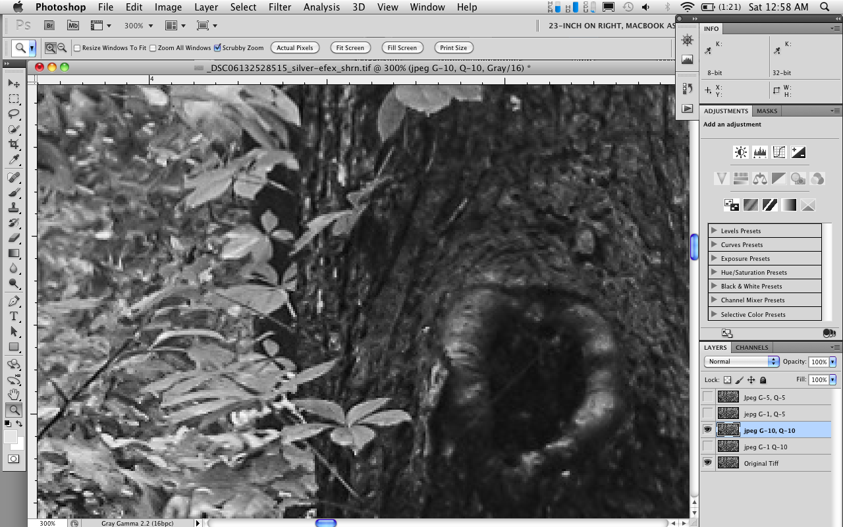The image size is (843, 527).
Task: Uncheck the Scrubby Zoom checkbox
Action: [217, 48]
